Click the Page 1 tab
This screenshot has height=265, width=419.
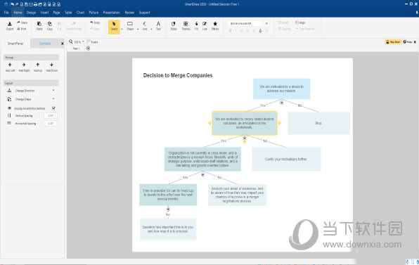[77, 49]
